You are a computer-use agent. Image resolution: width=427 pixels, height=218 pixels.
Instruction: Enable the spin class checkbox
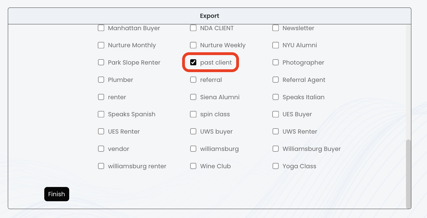pyautogui.click(x=193, y=114)
